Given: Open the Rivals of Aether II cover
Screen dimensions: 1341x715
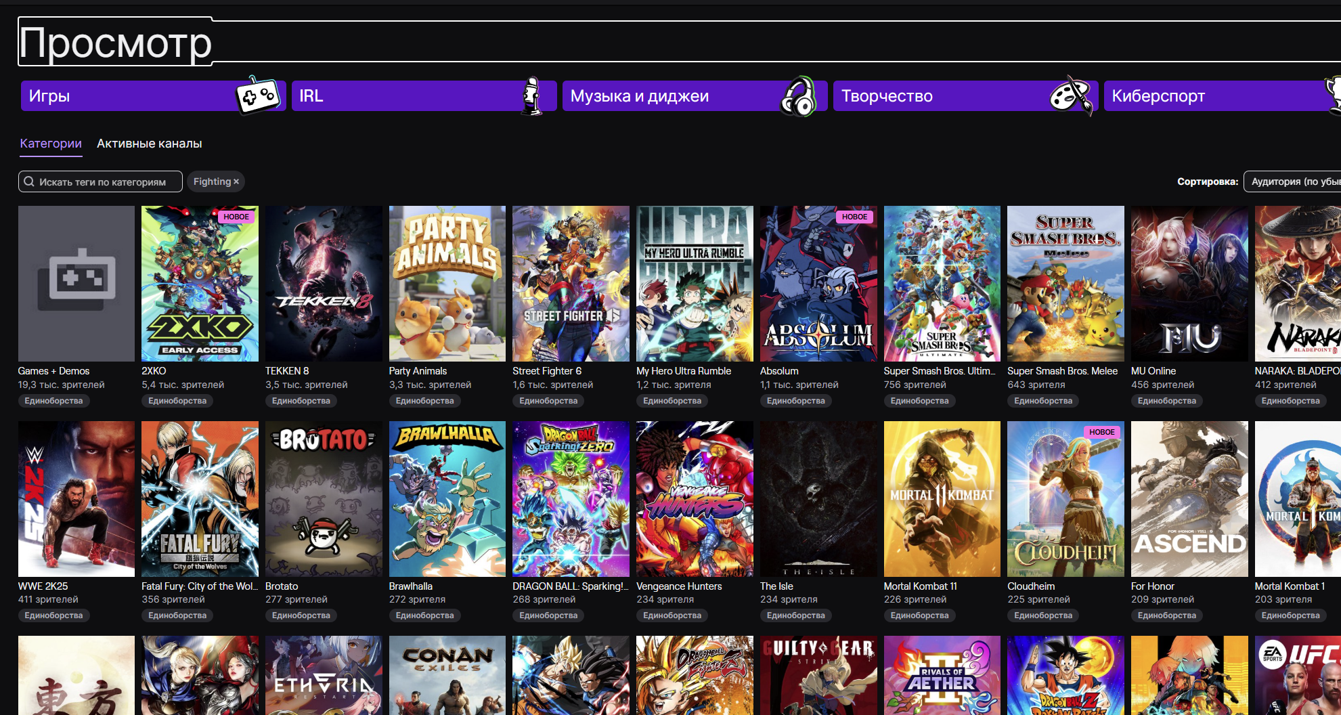Looking at the screenshot, I should click(x=942, y=675).
